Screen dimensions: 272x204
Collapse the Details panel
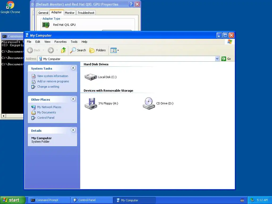[73, 130]
